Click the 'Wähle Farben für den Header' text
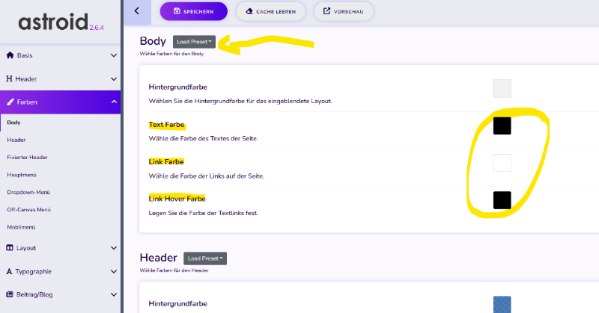Viewport: 599px width, 313px height. [174, 270]
